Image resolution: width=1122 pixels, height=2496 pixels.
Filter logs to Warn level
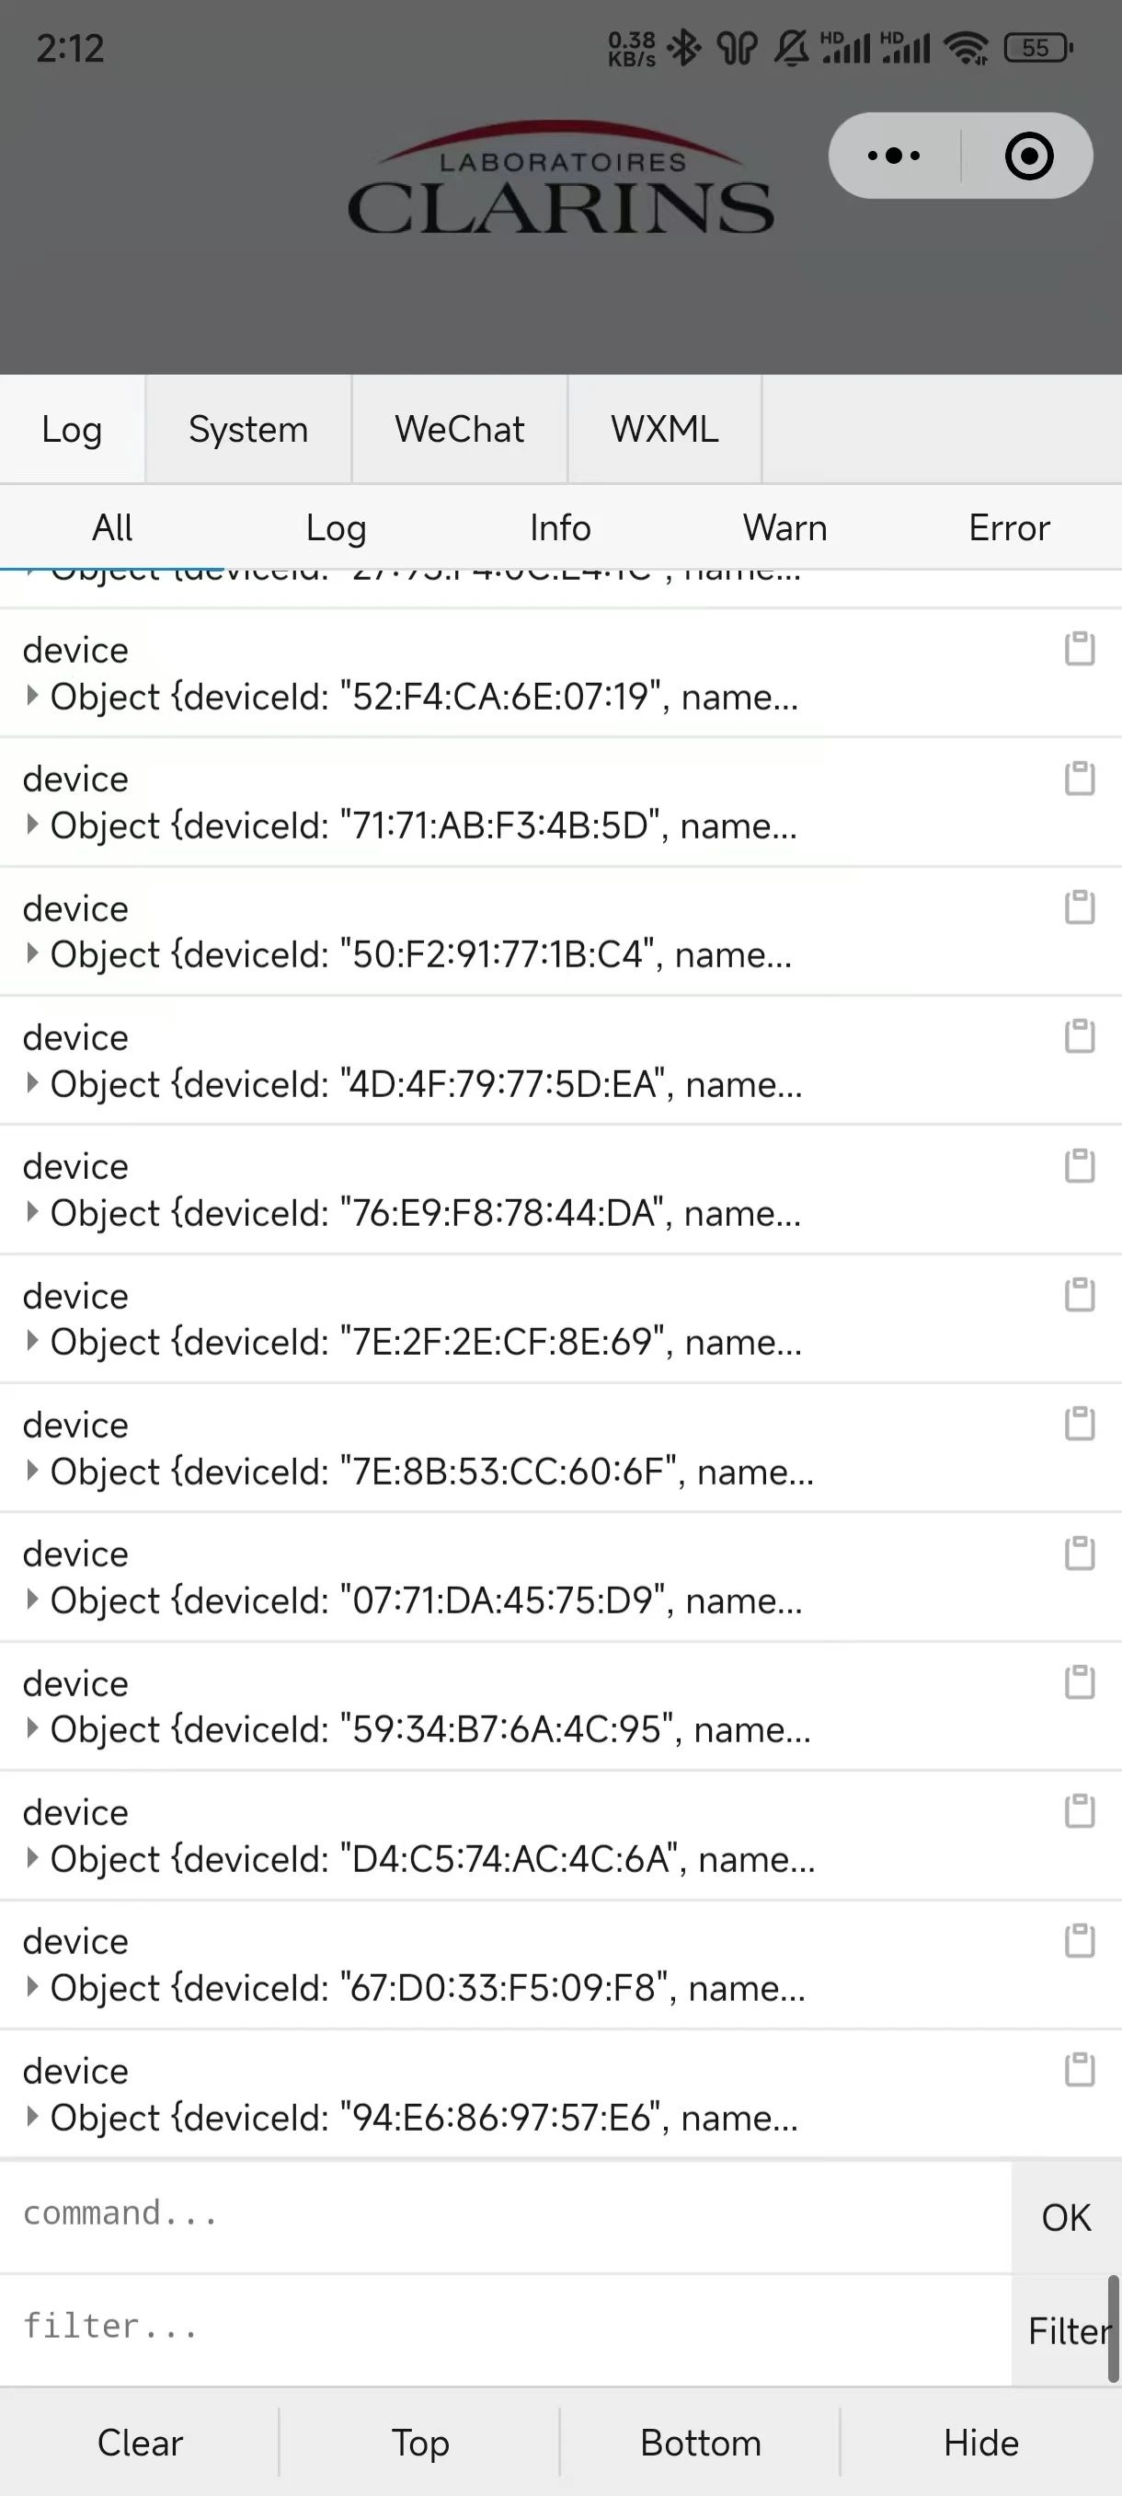click(785, 528)
